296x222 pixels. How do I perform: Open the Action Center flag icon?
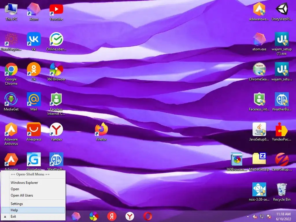(x=269, y=217)
